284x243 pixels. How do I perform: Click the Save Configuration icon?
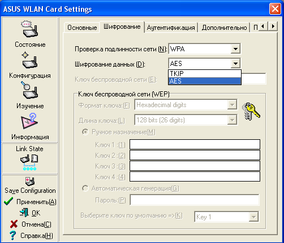click(x=30, y=182)
